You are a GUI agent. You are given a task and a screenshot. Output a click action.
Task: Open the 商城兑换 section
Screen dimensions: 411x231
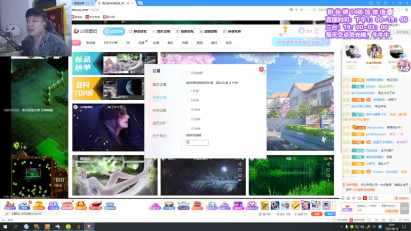232,31
